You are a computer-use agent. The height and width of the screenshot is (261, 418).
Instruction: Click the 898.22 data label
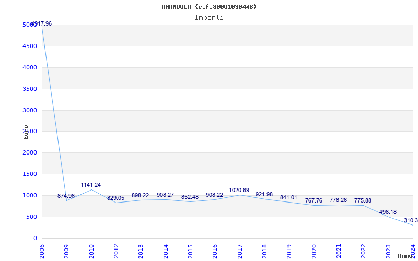click(x=140, y=196)
